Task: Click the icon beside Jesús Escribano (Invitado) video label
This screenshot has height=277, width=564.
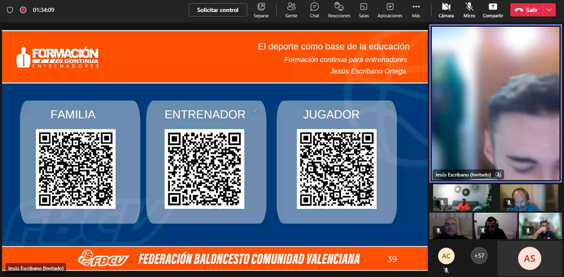Action: point(498,175)
